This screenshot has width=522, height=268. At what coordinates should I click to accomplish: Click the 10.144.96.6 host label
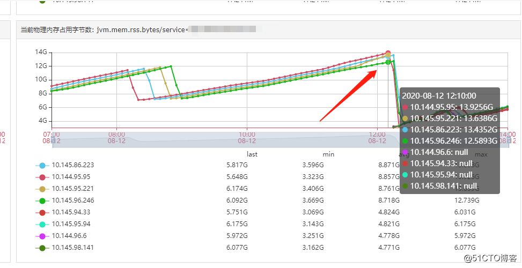pos(69,236)
